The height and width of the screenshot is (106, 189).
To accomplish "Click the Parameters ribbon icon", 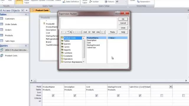I will tap(138, 1).
